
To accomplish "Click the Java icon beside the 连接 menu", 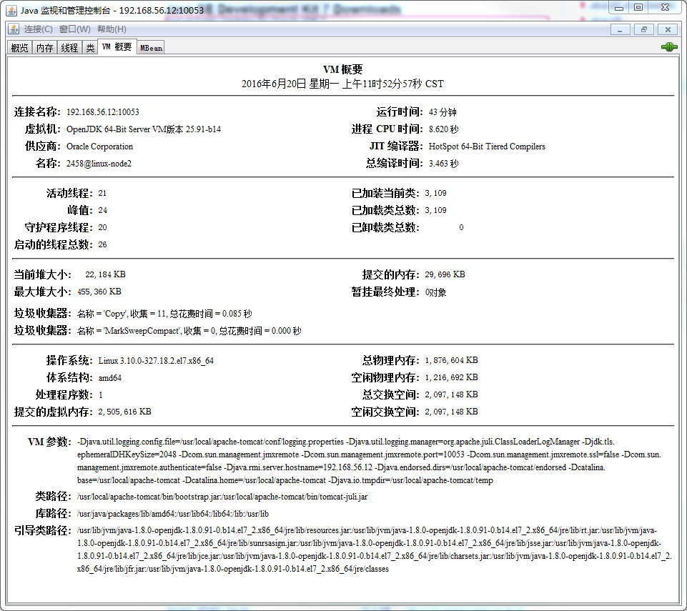I will coord(14,29).
